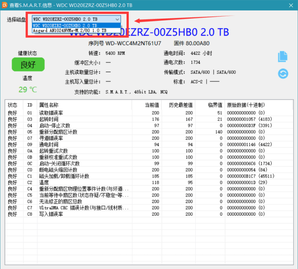The image size is (298, 269).
Task: Click the copy S.M.A.R.T. info icon
Action: [x=283, y=56]
